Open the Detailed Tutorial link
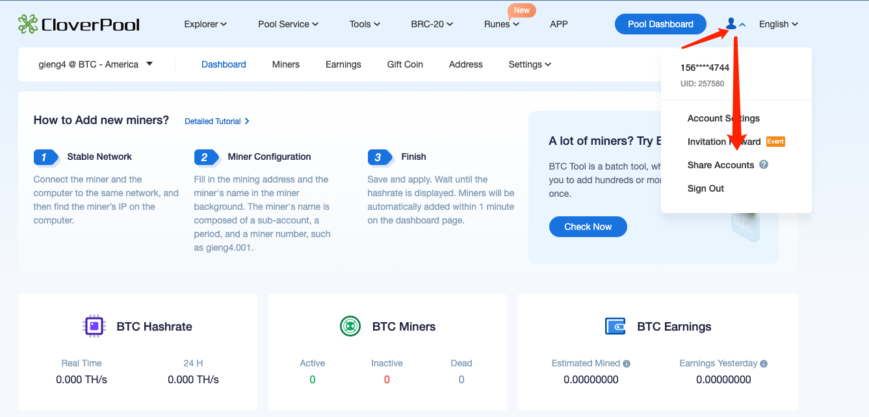 (217, 121)
